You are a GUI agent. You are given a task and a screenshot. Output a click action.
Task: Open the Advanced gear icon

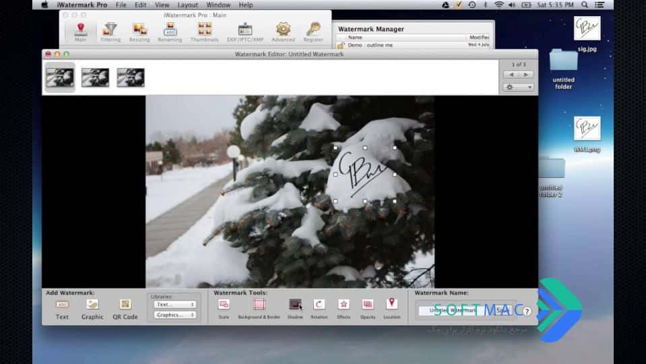coord(283,32)
